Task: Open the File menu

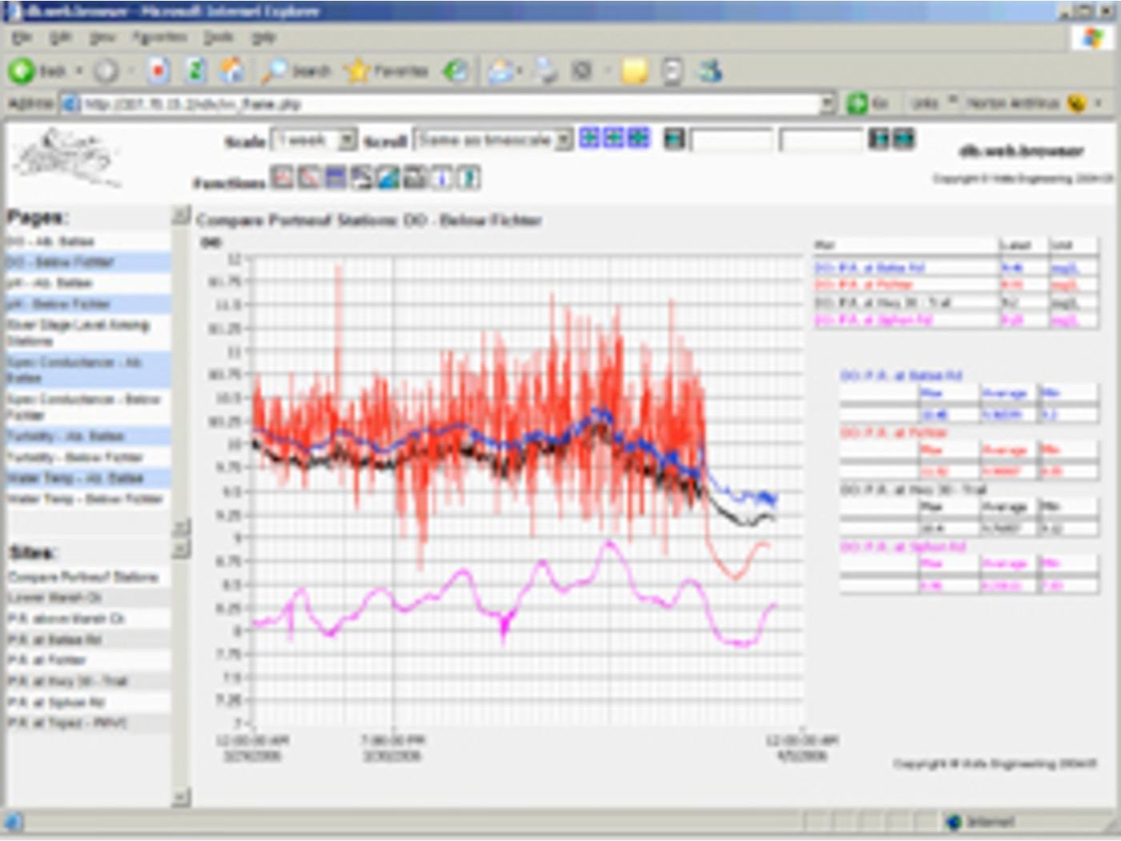Action: pyautogui.click(x=22, y=38)
